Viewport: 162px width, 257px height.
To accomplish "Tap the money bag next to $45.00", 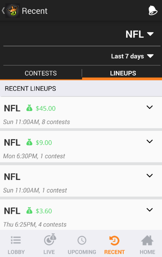I will click(29, 108).
